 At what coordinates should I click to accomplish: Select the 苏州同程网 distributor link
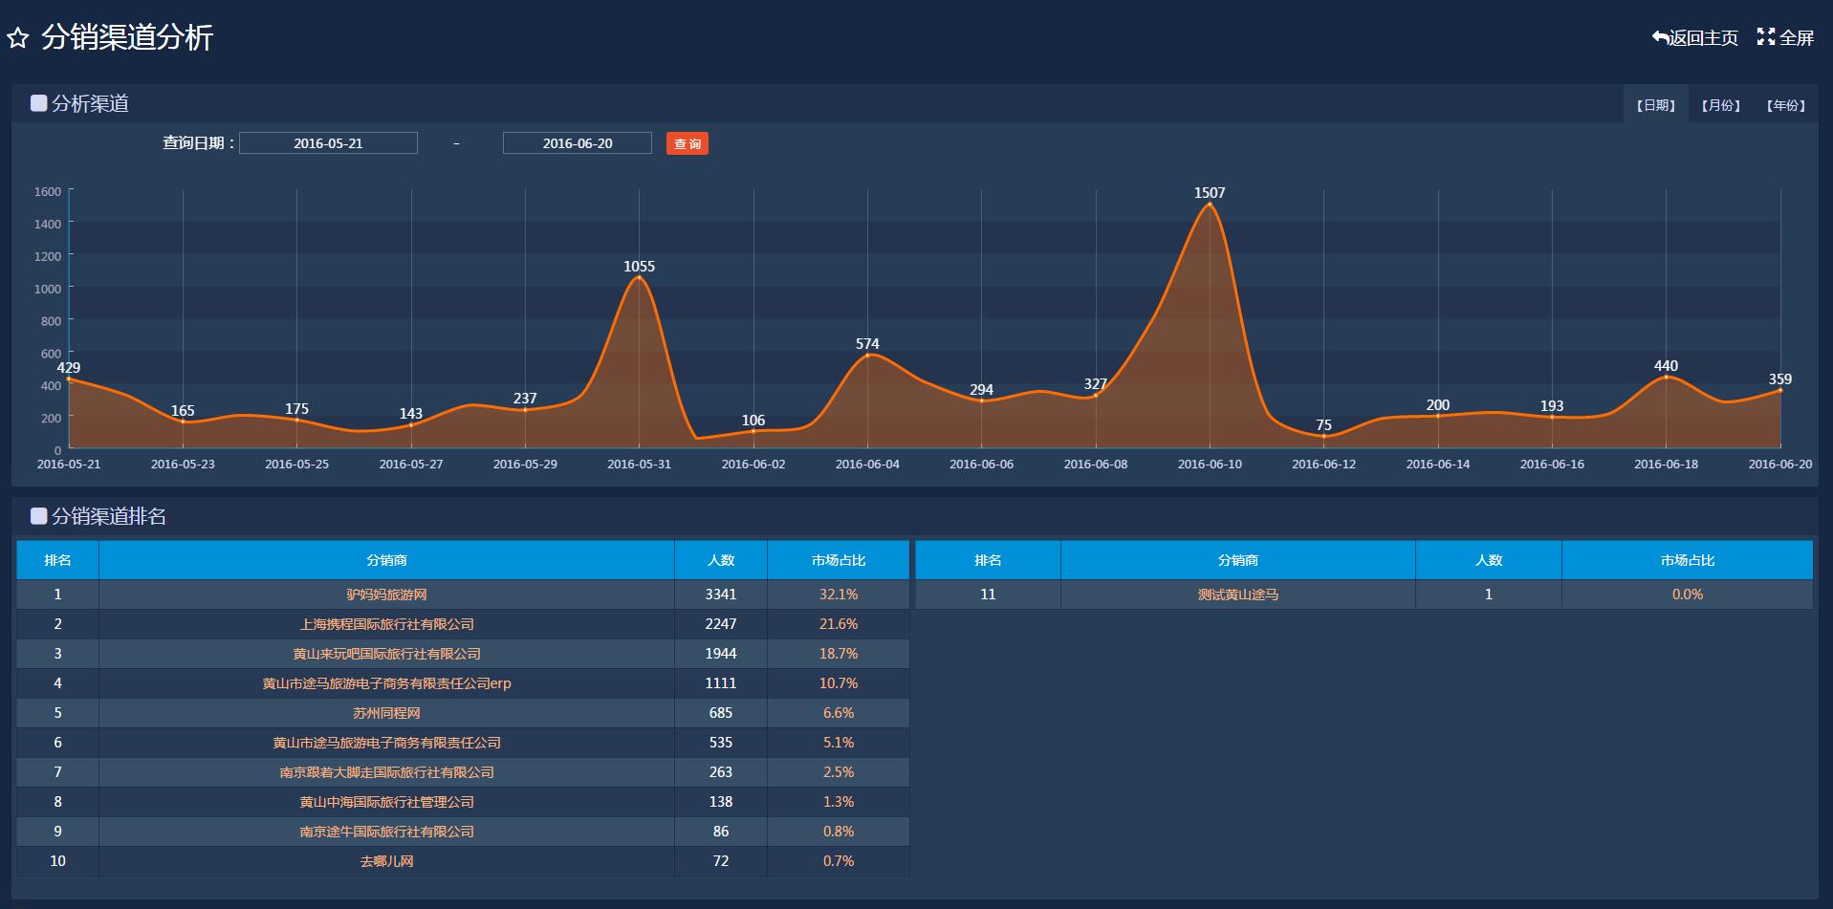pyautogui.click(x=386, y=713)
